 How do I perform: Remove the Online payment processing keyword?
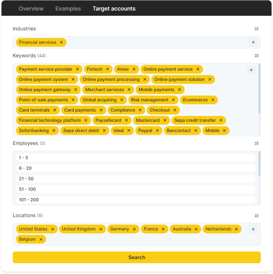pos(145,80)
